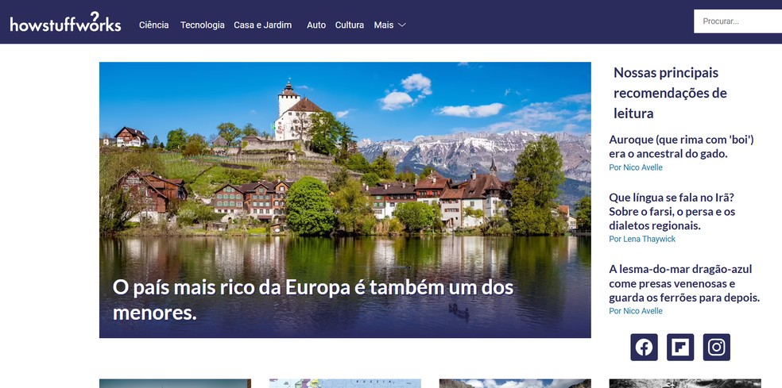Image resolution: width=782 pixels, height=388 pixels.
Task: Read the Auroque ancestral do gado article
Action: click(x=681, y=147)
